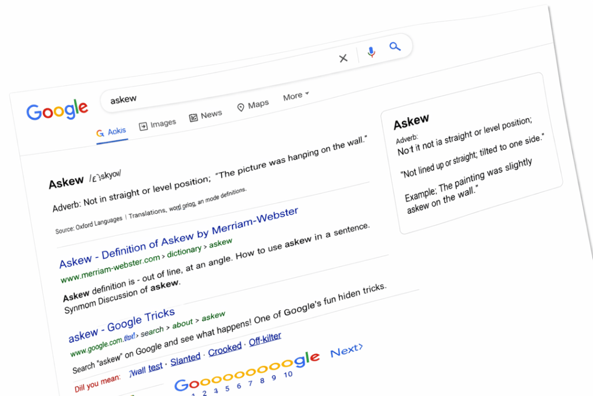The image size is (593, 396).
Task: Clear the search box with the X icon
Action: [343, 58]
